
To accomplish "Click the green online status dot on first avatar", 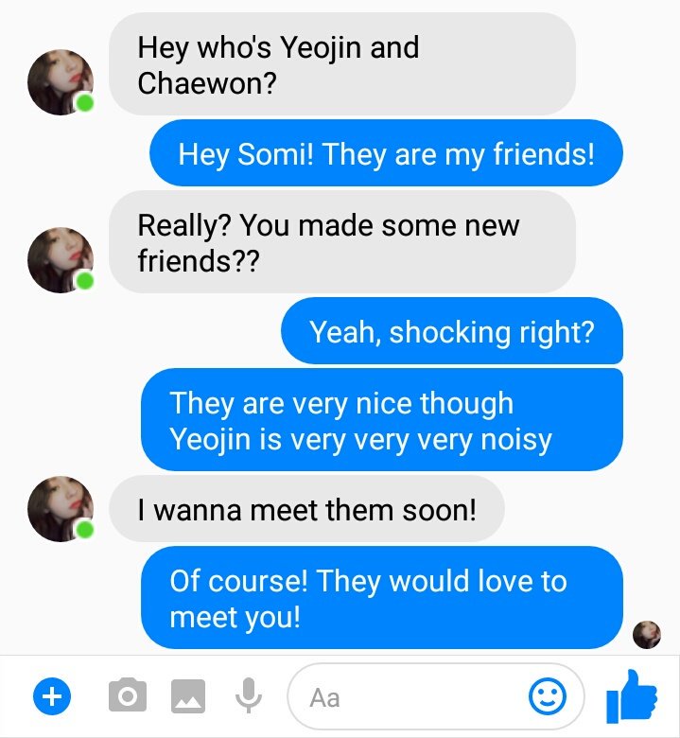I will click(x=85, y=103).
